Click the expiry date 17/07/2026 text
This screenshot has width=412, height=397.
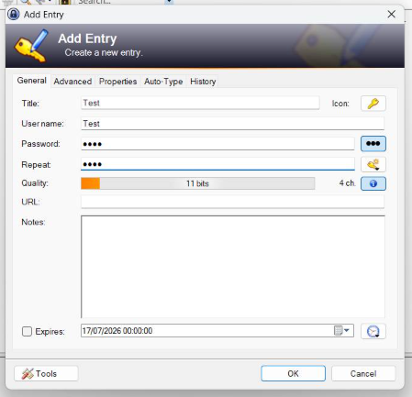coord(117,331)
